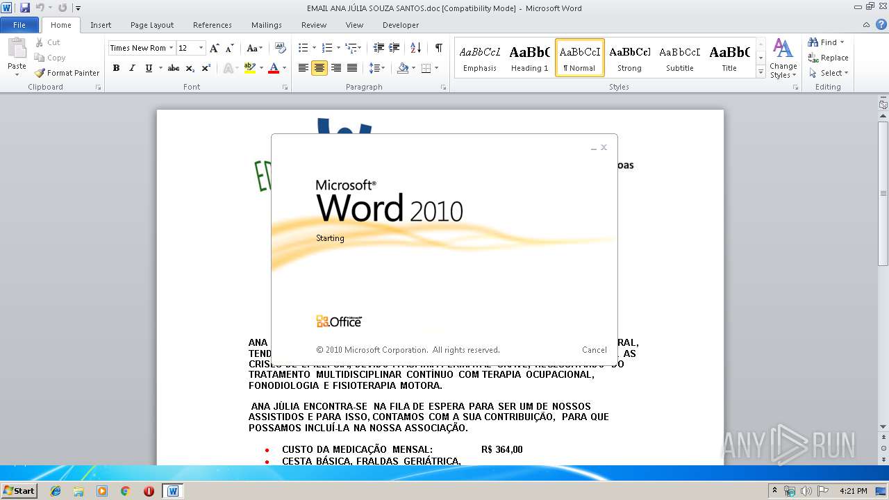This screenshot has width=889, height=500.
Task: Click the line spacing icon
Action: [374, 68]
